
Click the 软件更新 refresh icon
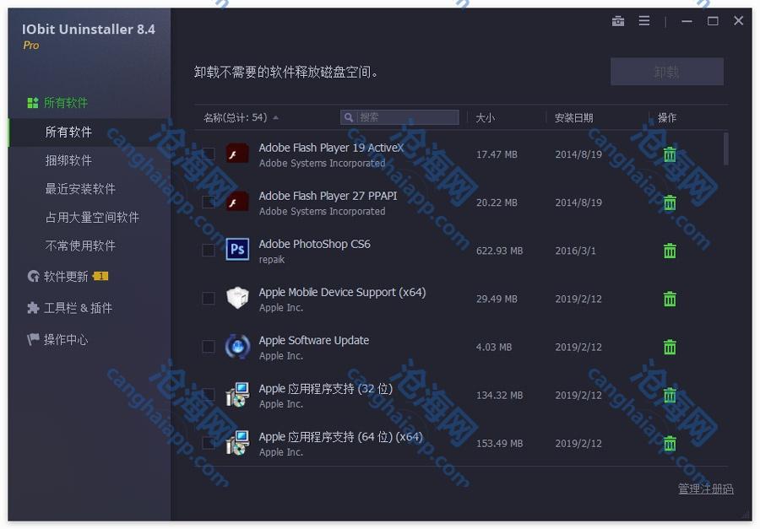[33, 277]
